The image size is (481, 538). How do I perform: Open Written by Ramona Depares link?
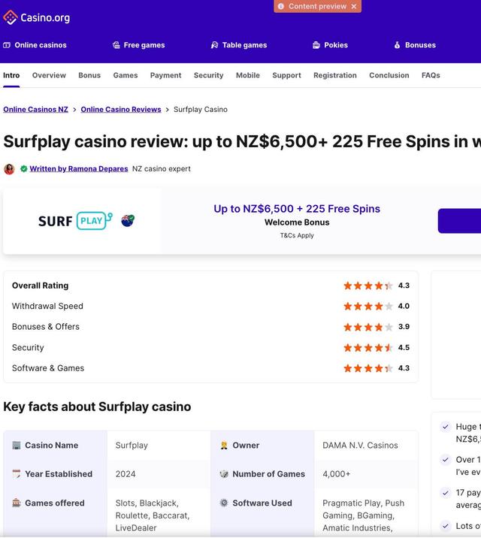pyautogui.click(x=78, y=169)
